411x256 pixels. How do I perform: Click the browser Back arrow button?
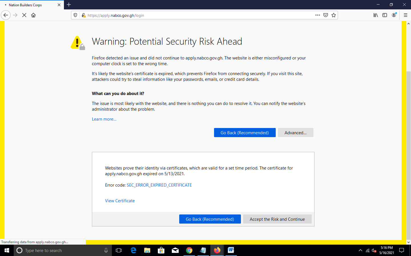click(6, 15)
